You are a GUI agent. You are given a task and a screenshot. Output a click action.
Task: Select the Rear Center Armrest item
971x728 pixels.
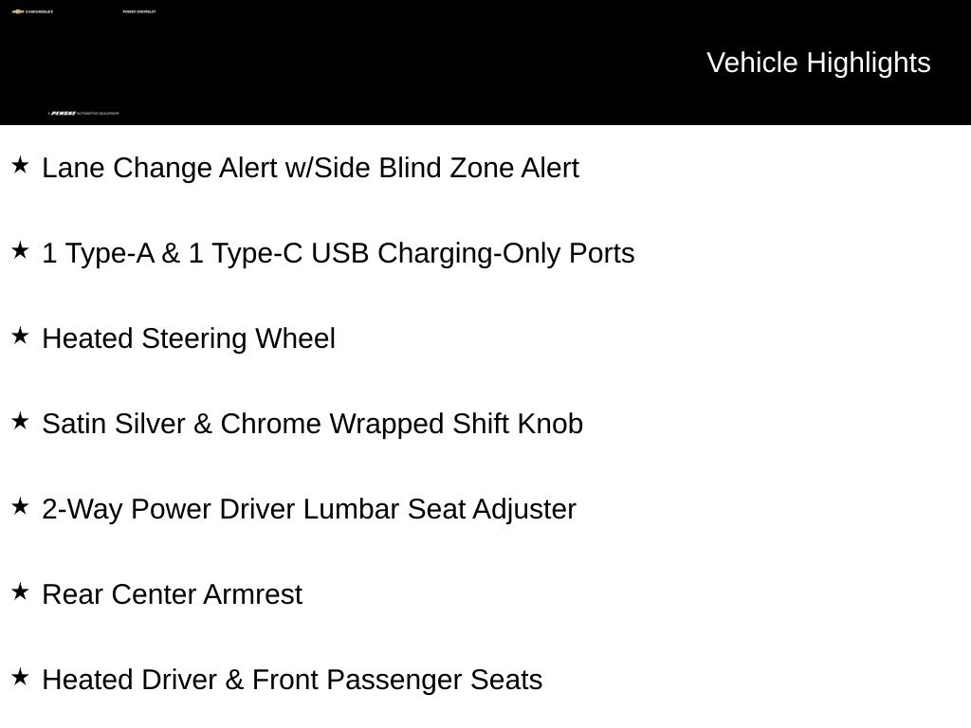click(173, 594)
